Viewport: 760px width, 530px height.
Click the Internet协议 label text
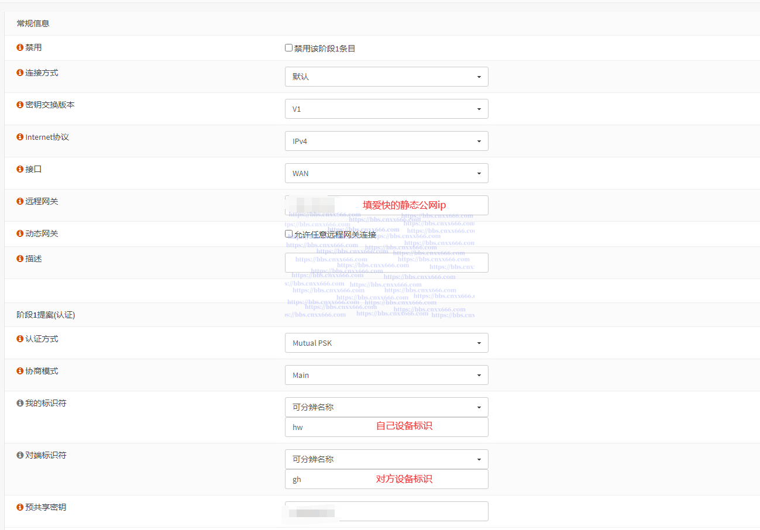click(47, 137)
